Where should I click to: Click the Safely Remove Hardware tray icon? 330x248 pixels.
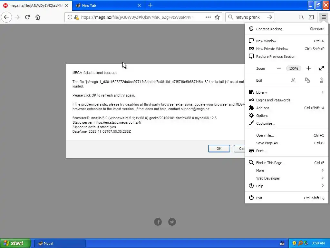(306, 243)
